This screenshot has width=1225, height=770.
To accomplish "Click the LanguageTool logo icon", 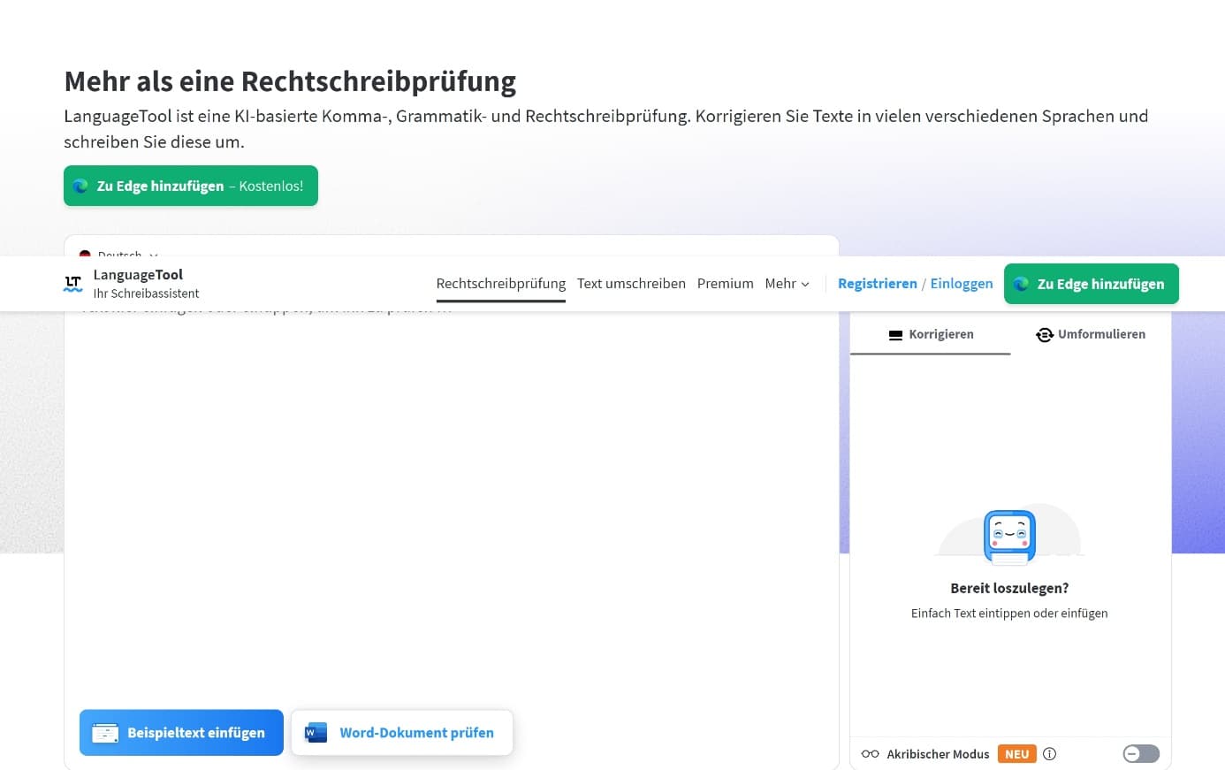I will coord(72,283).
